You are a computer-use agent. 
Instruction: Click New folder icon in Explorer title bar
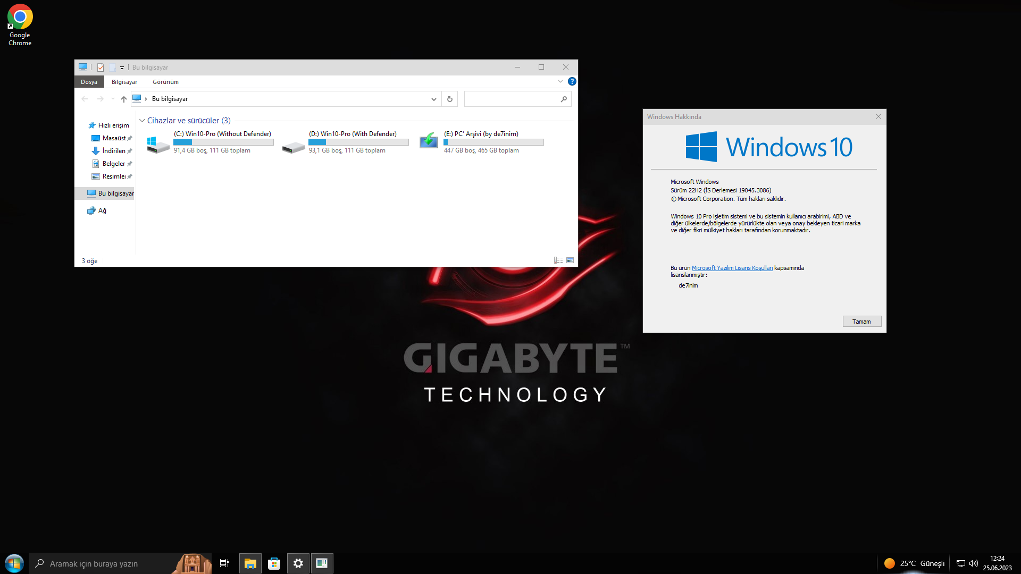(112, 67)
